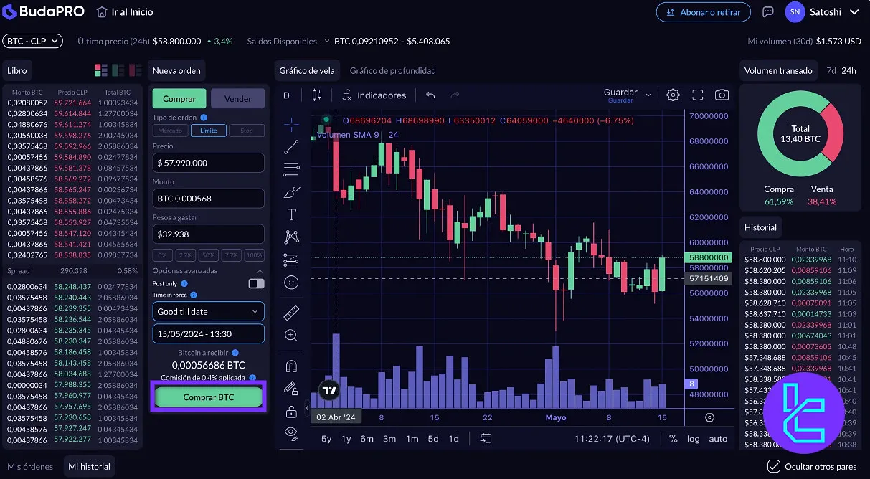The height and width of the screenshot is (479, 870).
Task: Expand the Satoshi account menu
Action: tap(826, 11)
